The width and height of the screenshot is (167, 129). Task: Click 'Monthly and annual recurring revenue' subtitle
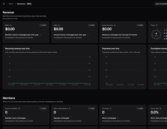coord(25,16)
